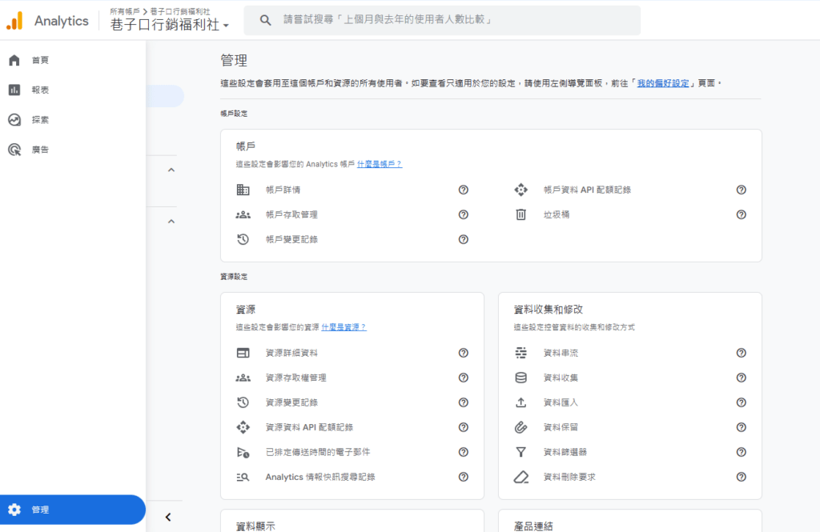Open account selector 巷子口行銷福利社 dropdown
The height and width of the screenshot is (532, 820).
point(170,25)
